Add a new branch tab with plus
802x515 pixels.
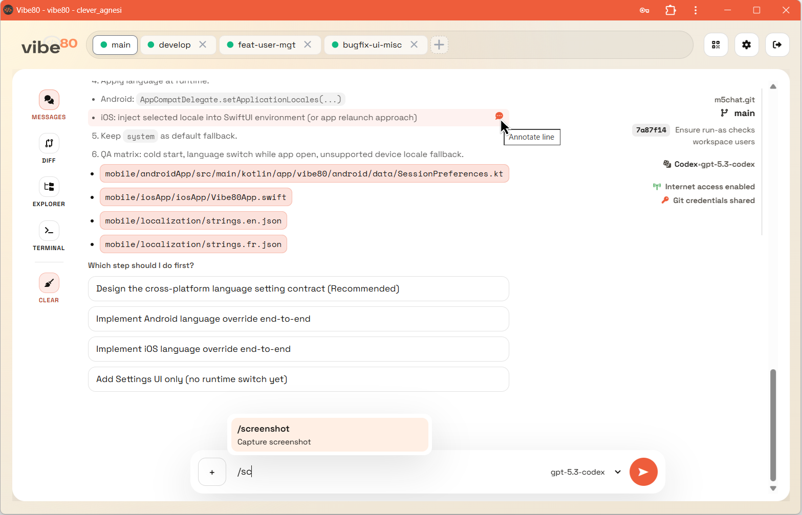(439, 45)
